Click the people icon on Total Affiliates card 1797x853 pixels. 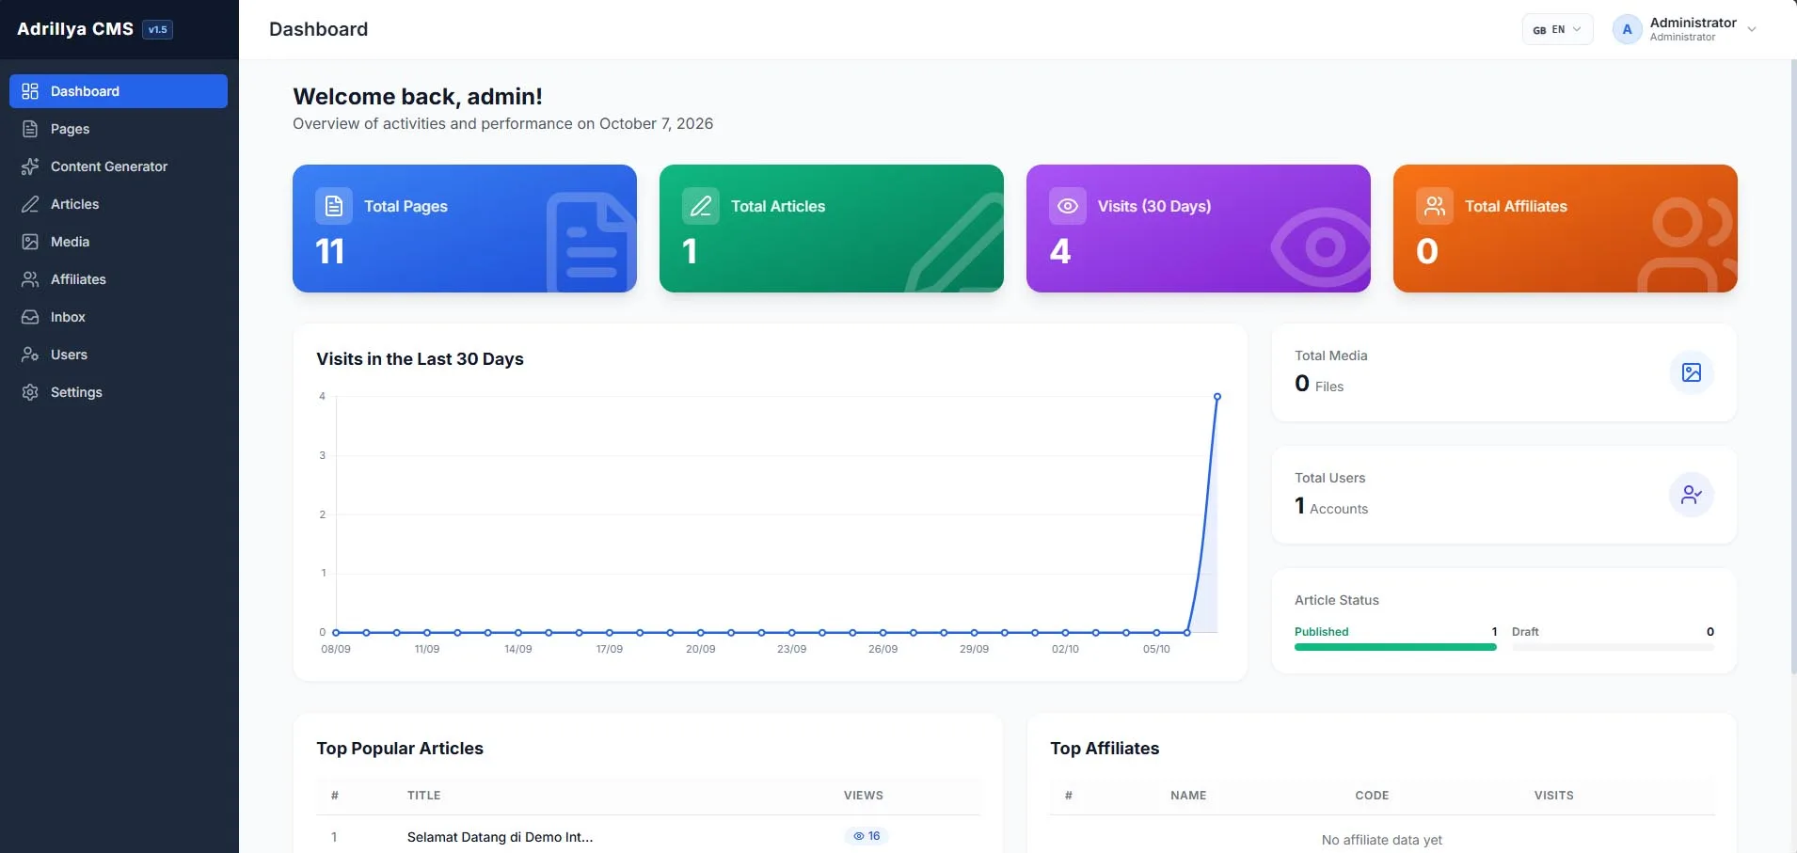[x=1435, y=206]
